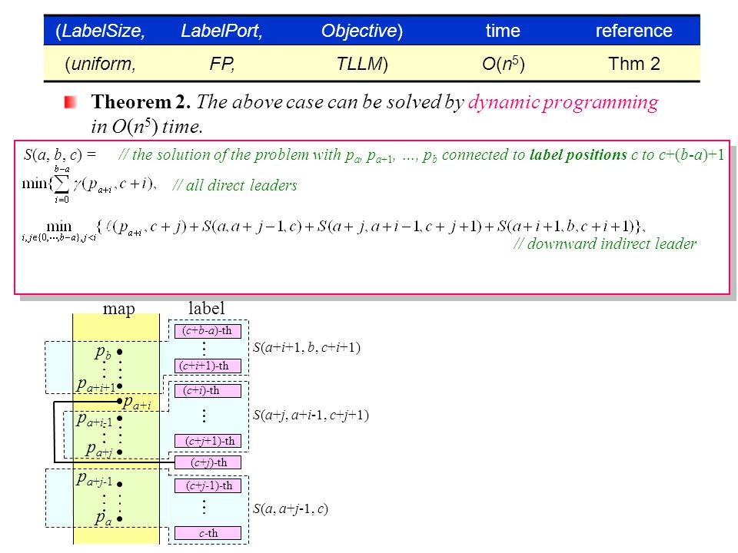Click the "label" diagram title

pyautogui.click(x=206, y=308)
